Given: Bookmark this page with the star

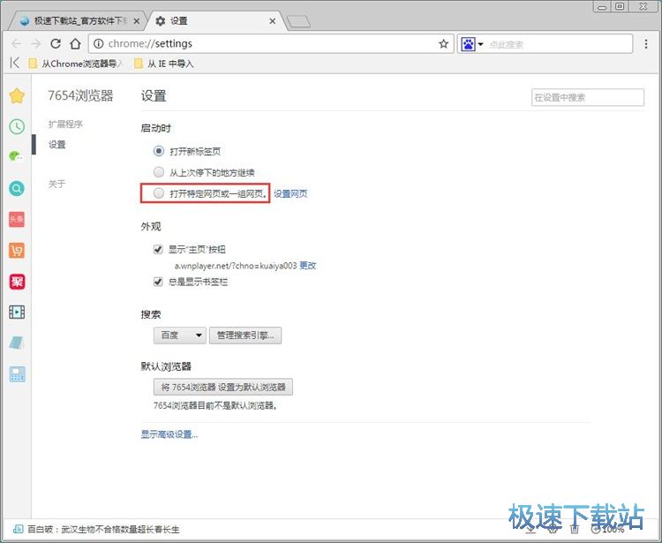Looking at the screenshot, I should [443, 44].
